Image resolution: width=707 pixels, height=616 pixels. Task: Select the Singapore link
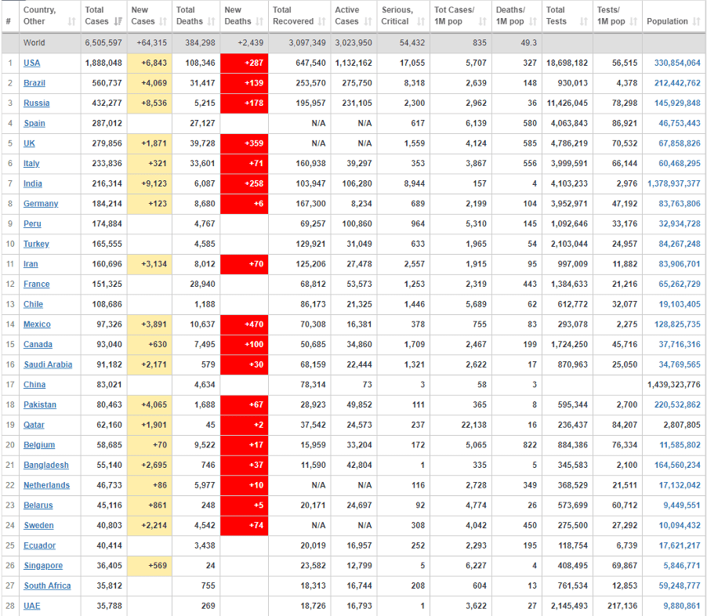click(43, 566)
